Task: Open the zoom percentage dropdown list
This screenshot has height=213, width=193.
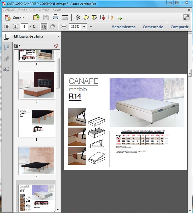Action: (x=84, y=26)
